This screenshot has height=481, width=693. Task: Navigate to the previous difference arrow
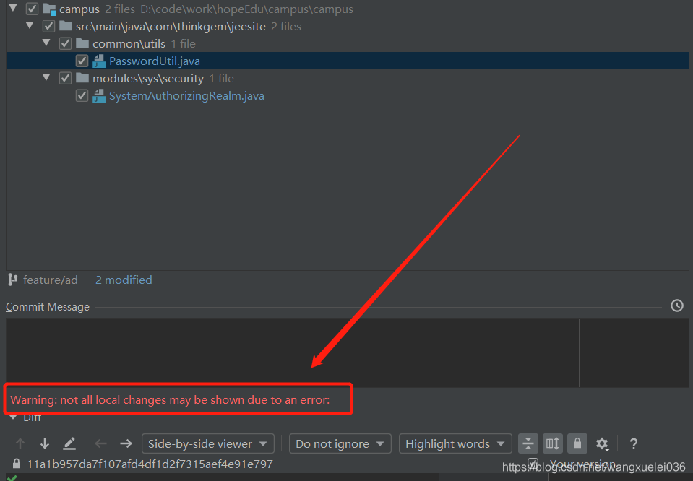coord(20,443)
